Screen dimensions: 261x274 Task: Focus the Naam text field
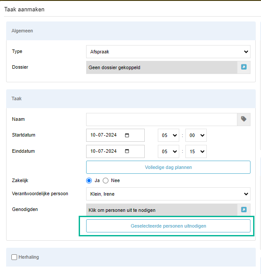coord(162,119)
